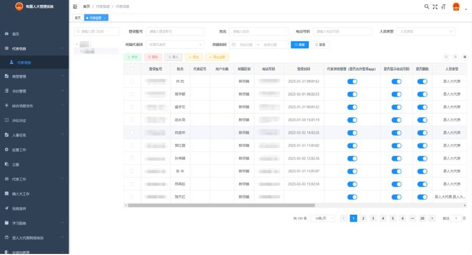
Task: Click the horizontal scrollbar under the table
Action: [x=221, y=205]
